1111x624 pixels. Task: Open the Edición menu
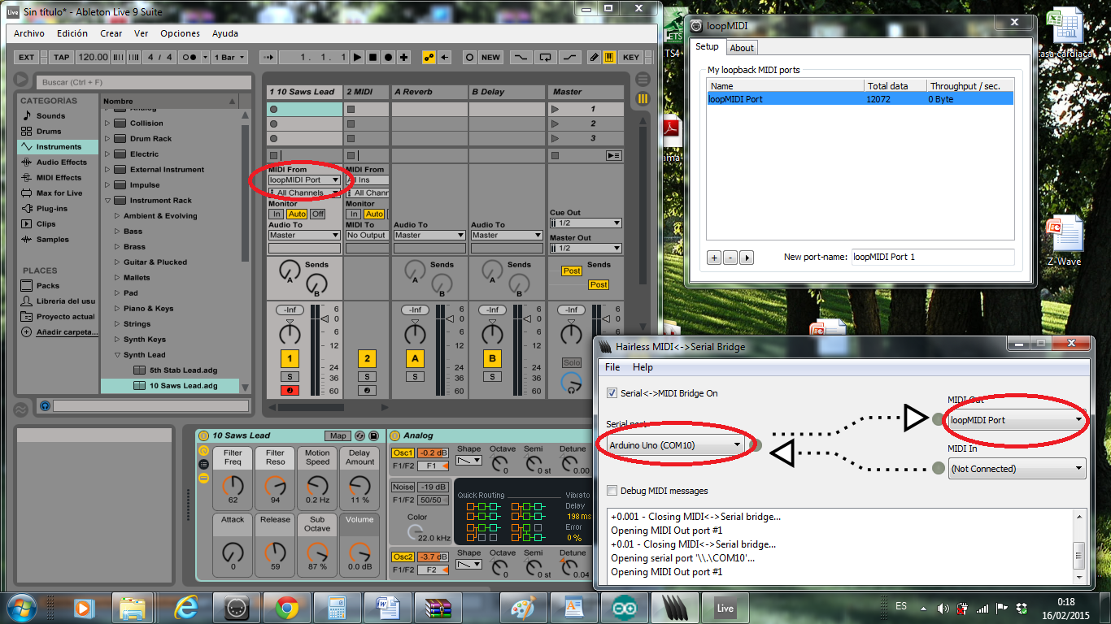(72, 33)
